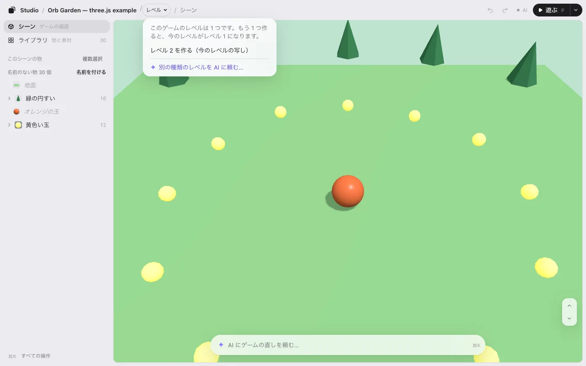Click the このシーンの物 heading
This screenshot has width=586, height=366.
click(25, 59)
